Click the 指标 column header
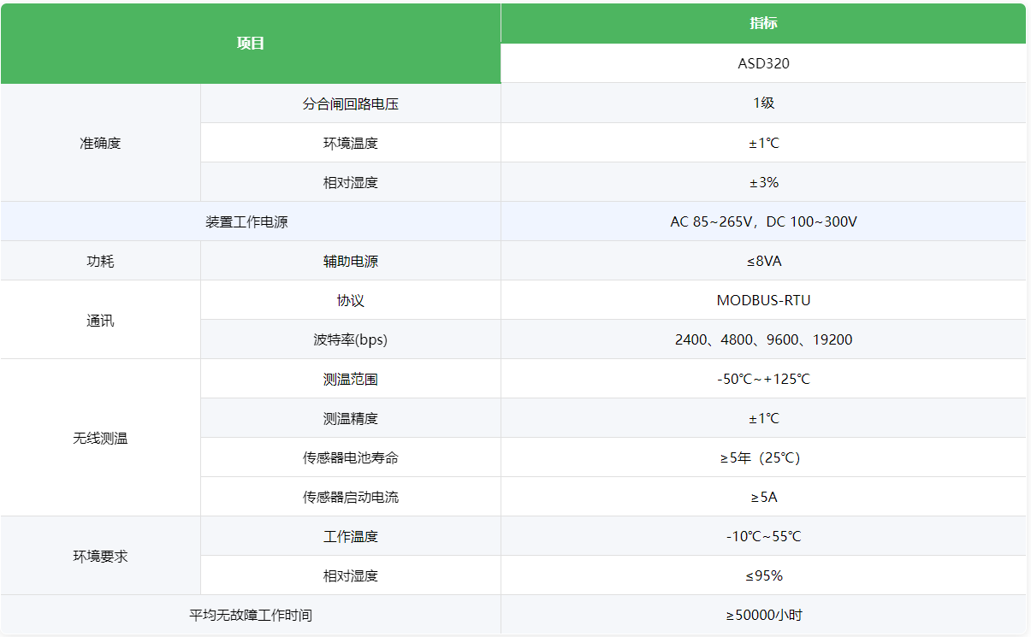 click(763, 24)
